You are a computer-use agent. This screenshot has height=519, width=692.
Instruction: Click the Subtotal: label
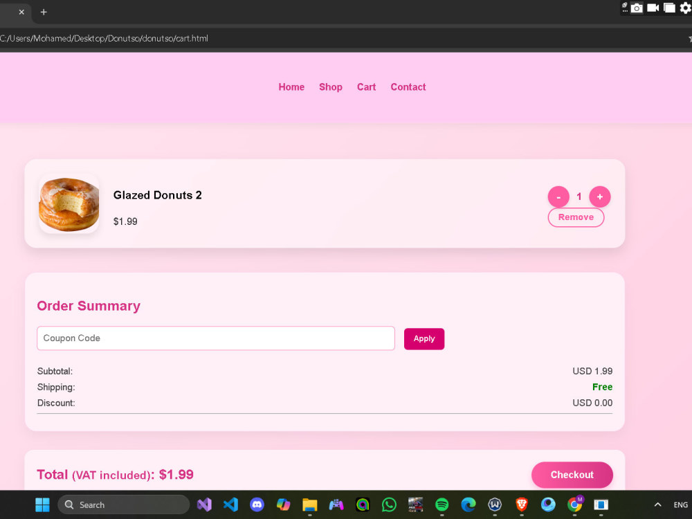pos(55,371)
